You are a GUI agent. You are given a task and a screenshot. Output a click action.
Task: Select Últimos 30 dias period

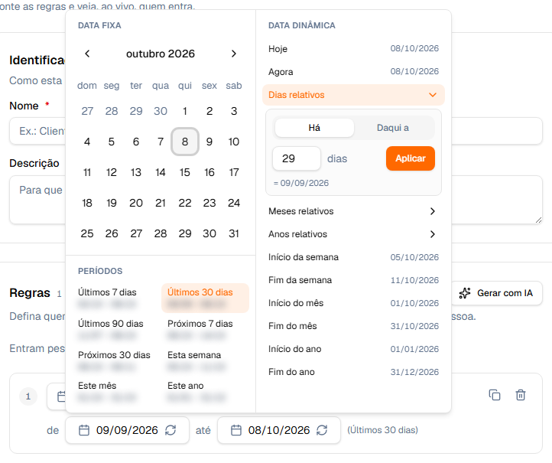(205, 298)
